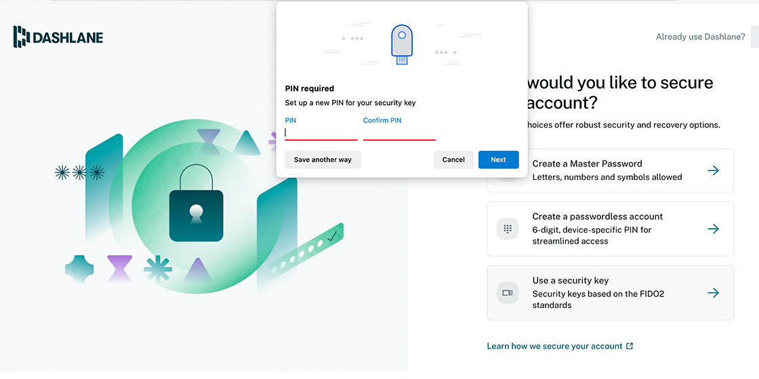
Task: Select Create a passwordless account option
Action: (611, 229)
